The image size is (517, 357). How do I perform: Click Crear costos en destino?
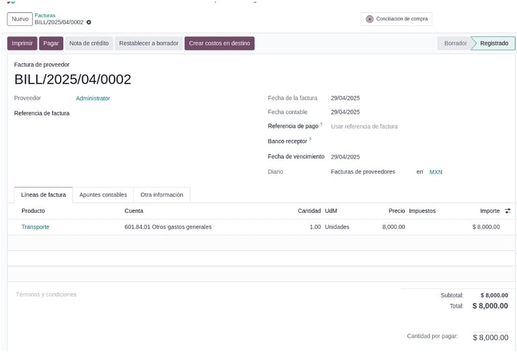[219, 44]
